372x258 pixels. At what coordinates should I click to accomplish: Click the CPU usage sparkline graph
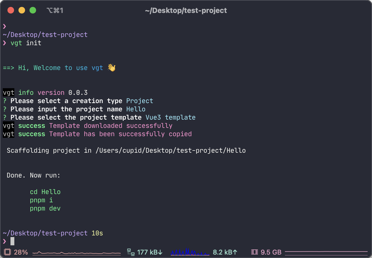pos(77,252)
